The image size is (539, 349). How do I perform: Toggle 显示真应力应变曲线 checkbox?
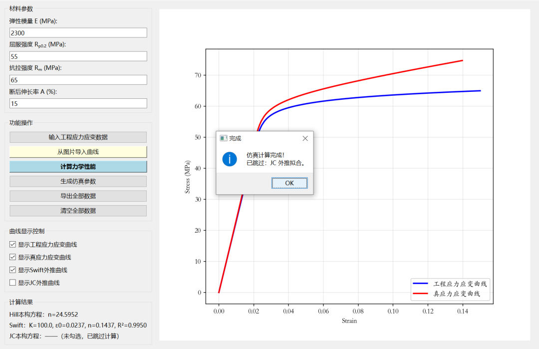(12, 257)
